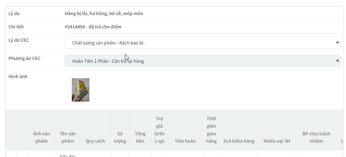Screen dimensions: 346x157
Task: Click the "Phương án CEC" label
Action: click(24, 59)
